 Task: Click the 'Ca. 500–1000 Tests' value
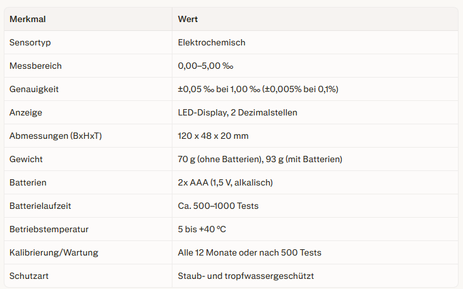[x=217, y=206]
